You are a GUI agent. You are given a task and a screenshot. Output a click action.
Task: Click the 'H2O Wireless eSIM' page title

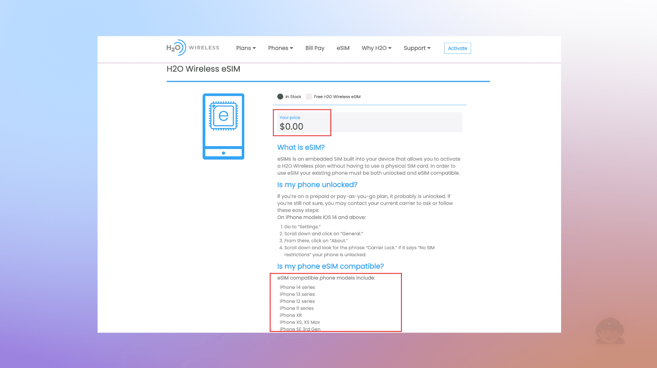203,69
